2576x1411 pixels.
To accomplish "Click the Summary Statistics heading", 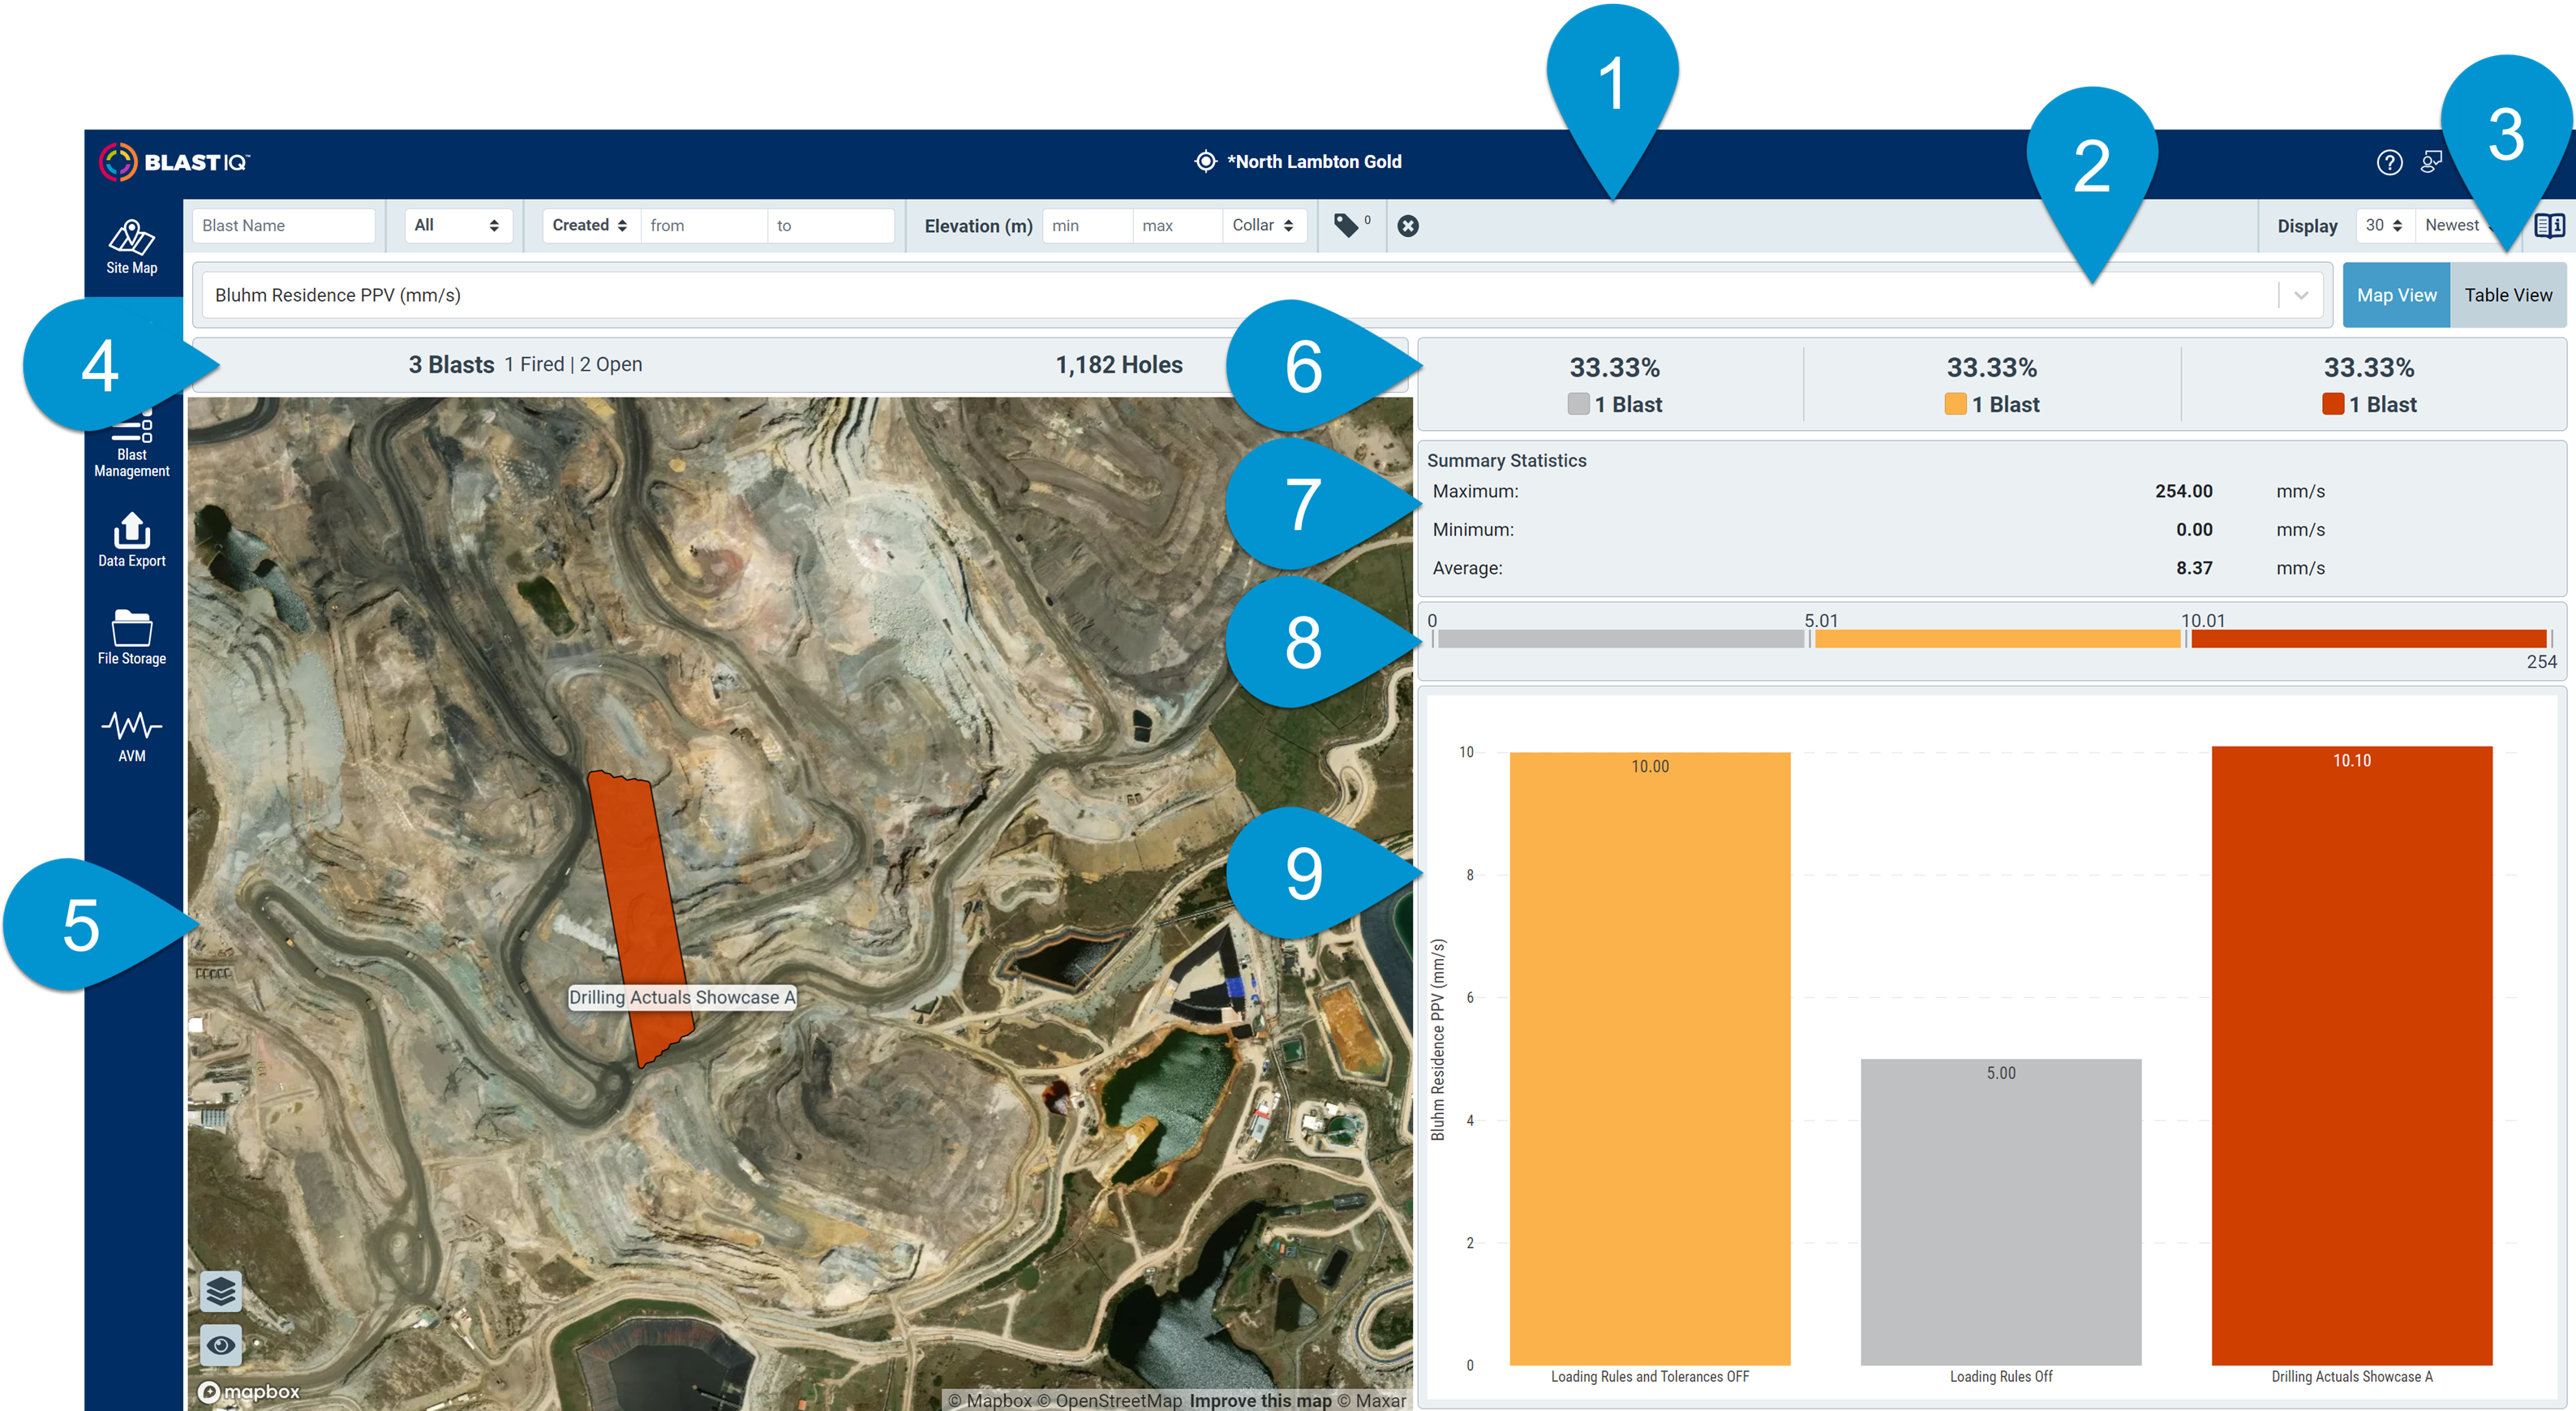I will (1506, 460).
